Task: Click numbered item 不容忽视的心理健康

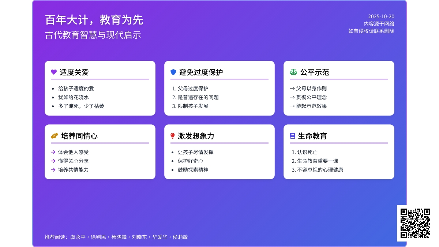Action: pyautogui.click(x=320, y=170)
